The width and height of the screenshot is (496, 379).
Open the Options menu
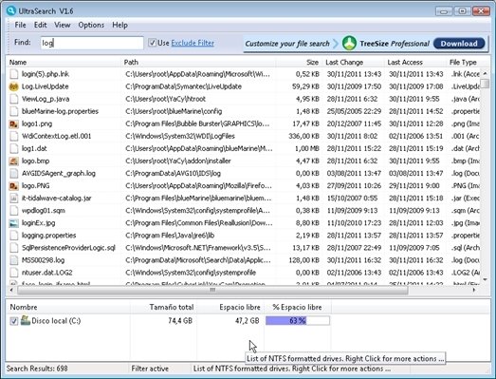91,25
